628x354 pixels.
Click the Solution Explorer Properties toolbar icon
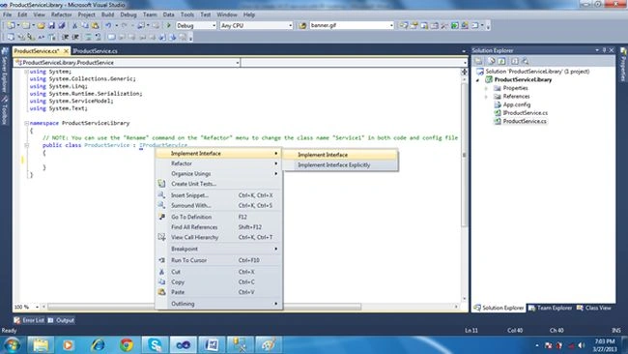point(478,61)
